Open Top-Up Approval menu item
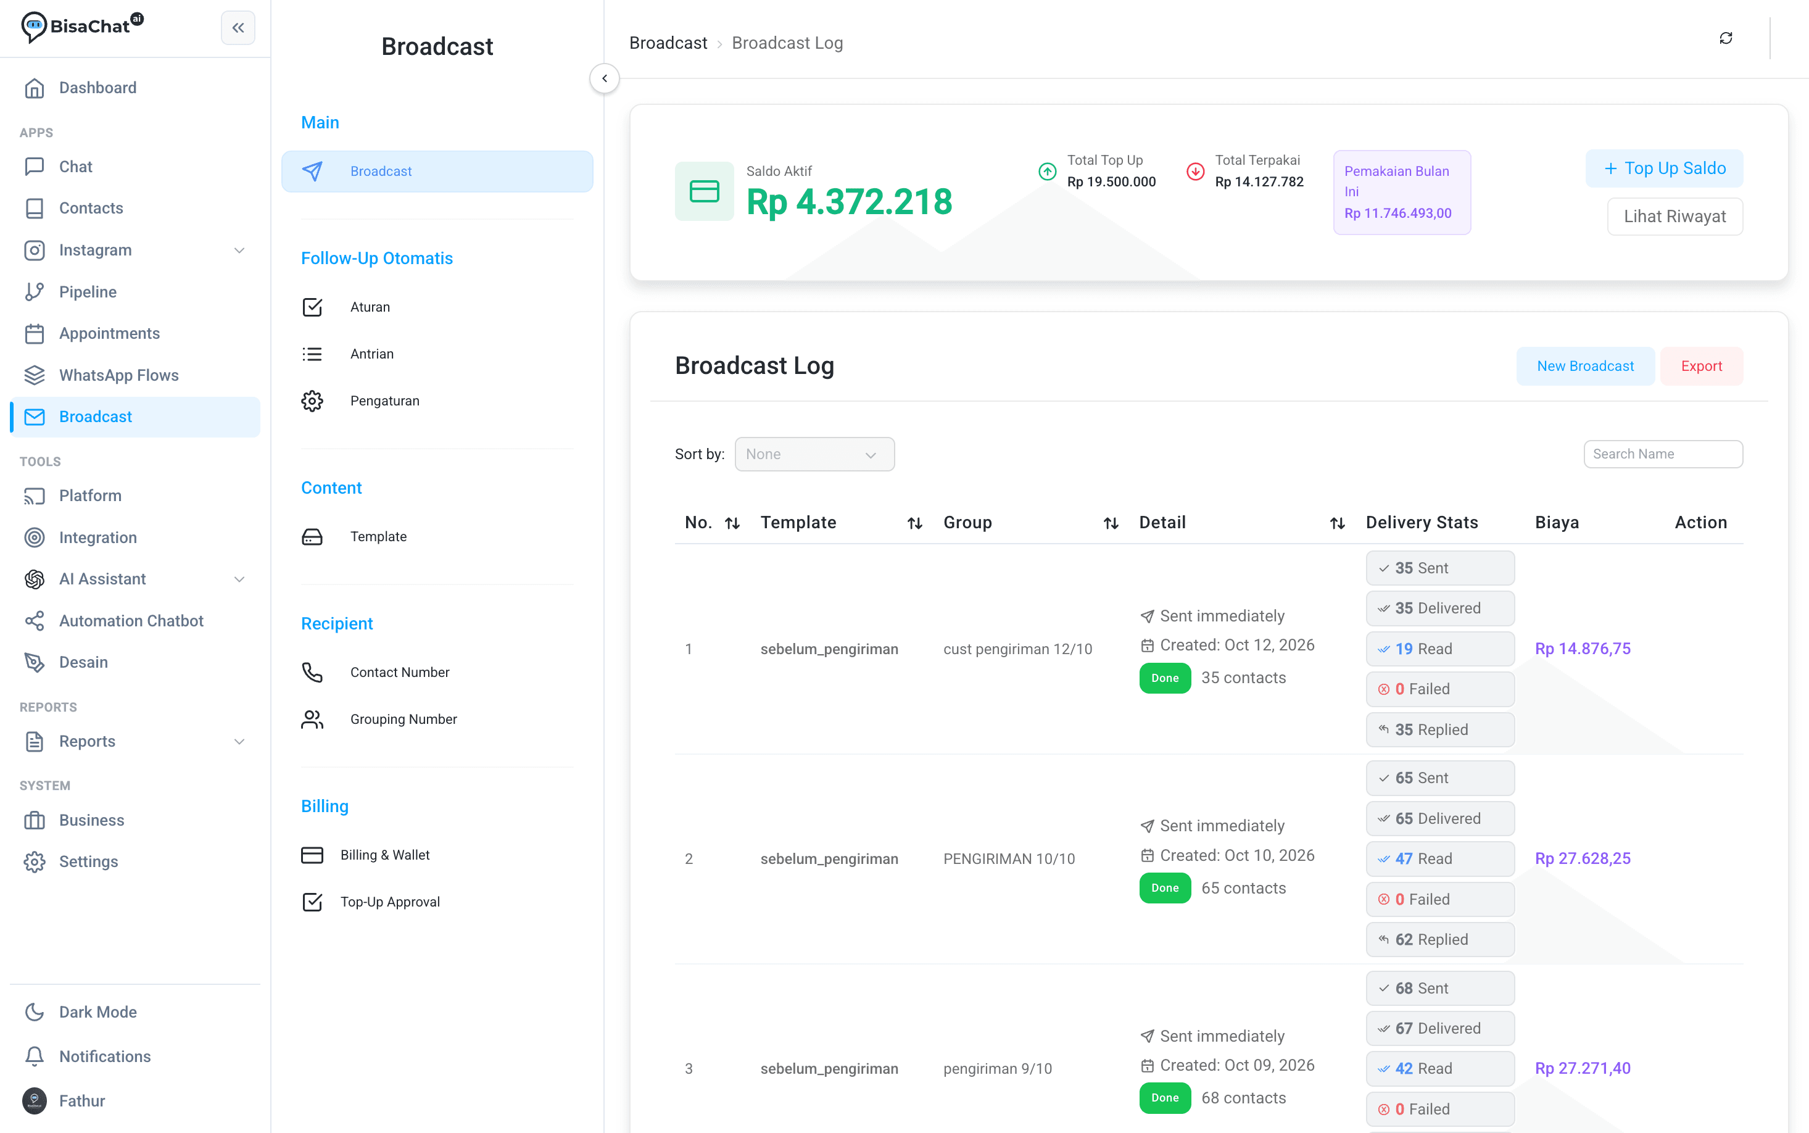 tap(437, 902)
